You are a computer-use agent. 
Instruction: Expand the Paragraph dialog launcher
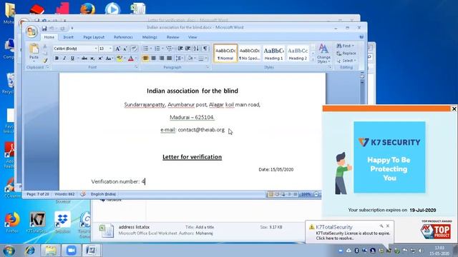click(208, 67)
